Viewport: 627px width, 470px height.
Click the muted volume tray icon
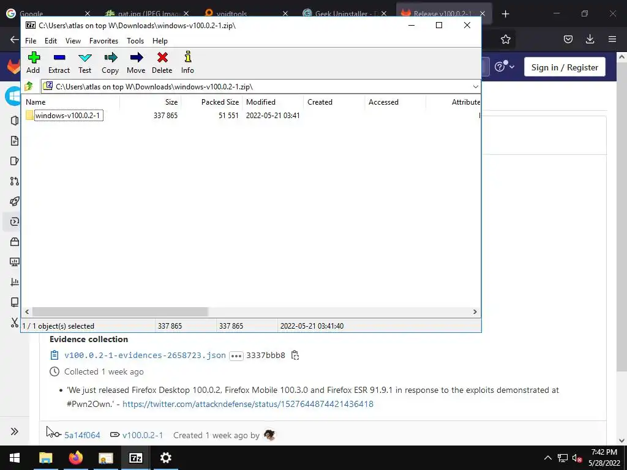(577, 458)
